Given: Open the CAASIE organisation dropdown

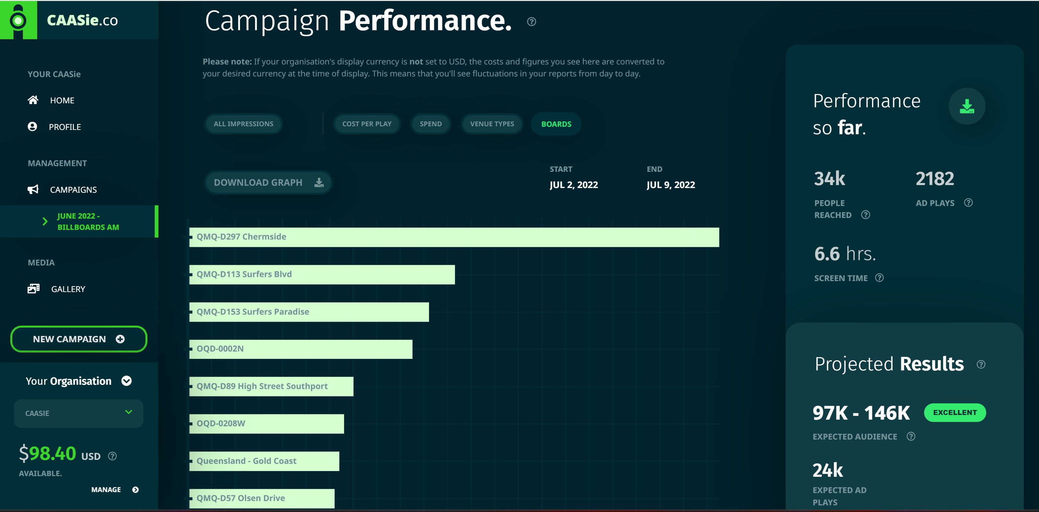Looking at the screenshot, I should 79,413.
